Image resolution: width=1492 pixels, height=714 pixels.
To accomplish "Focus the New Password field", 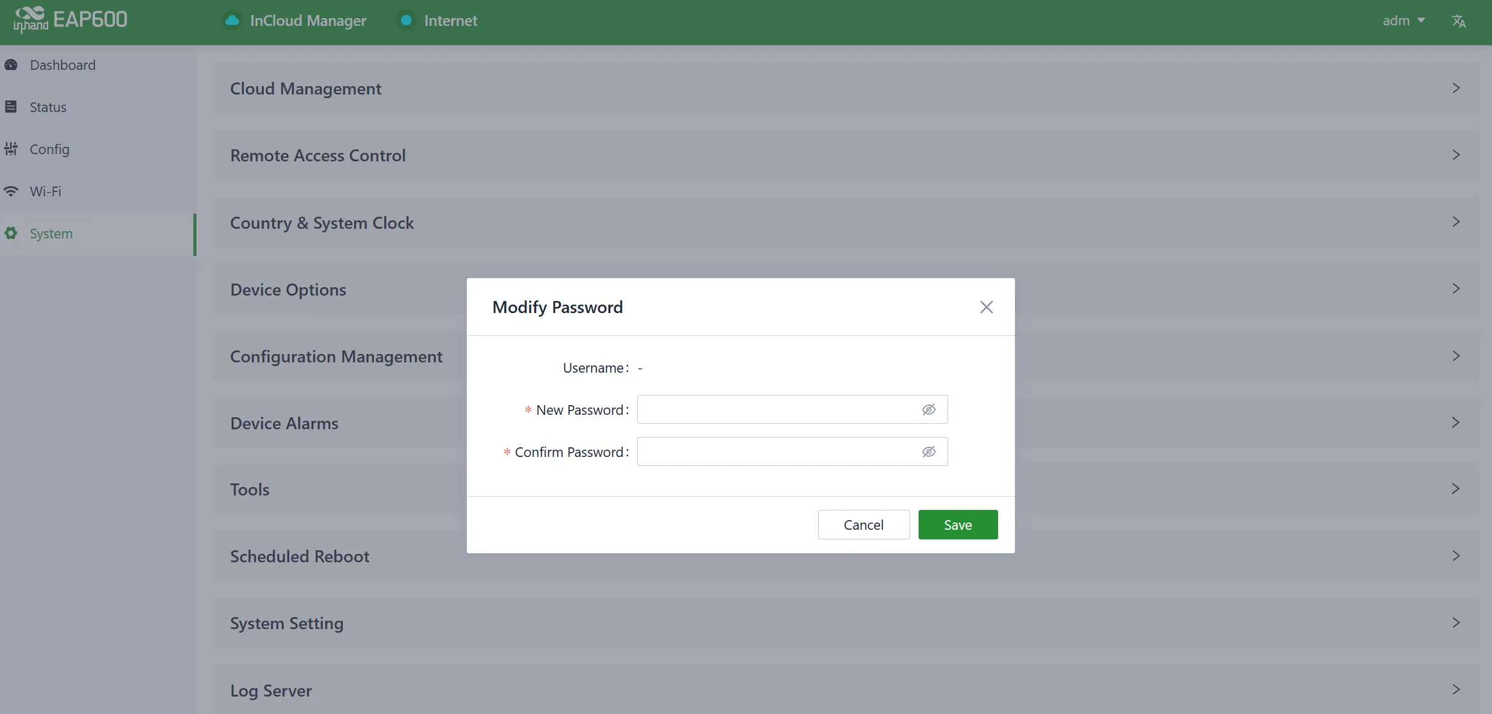I will pyautogui.click(x=792, y=409).
